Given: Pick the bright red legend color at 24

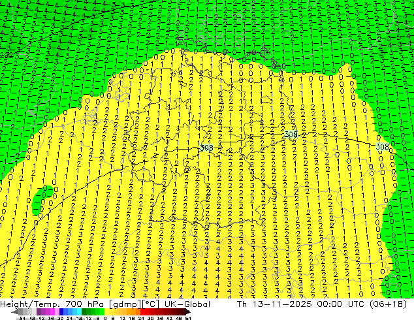Looking at the screenshot, I should pyautogui.click(x=142, y=312).
